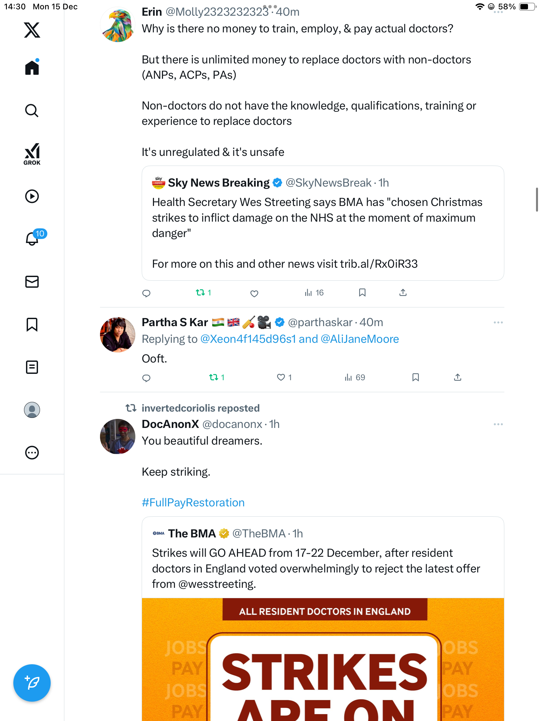Image resolution: width=540 pixels, height=721 pixels.
Task: Open the search page from sidebar
Action: click(32, 110)
